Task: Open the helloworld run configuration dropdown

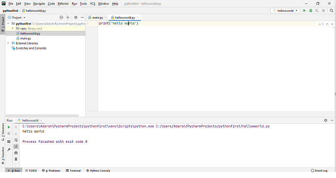Action: pos(285,10)
